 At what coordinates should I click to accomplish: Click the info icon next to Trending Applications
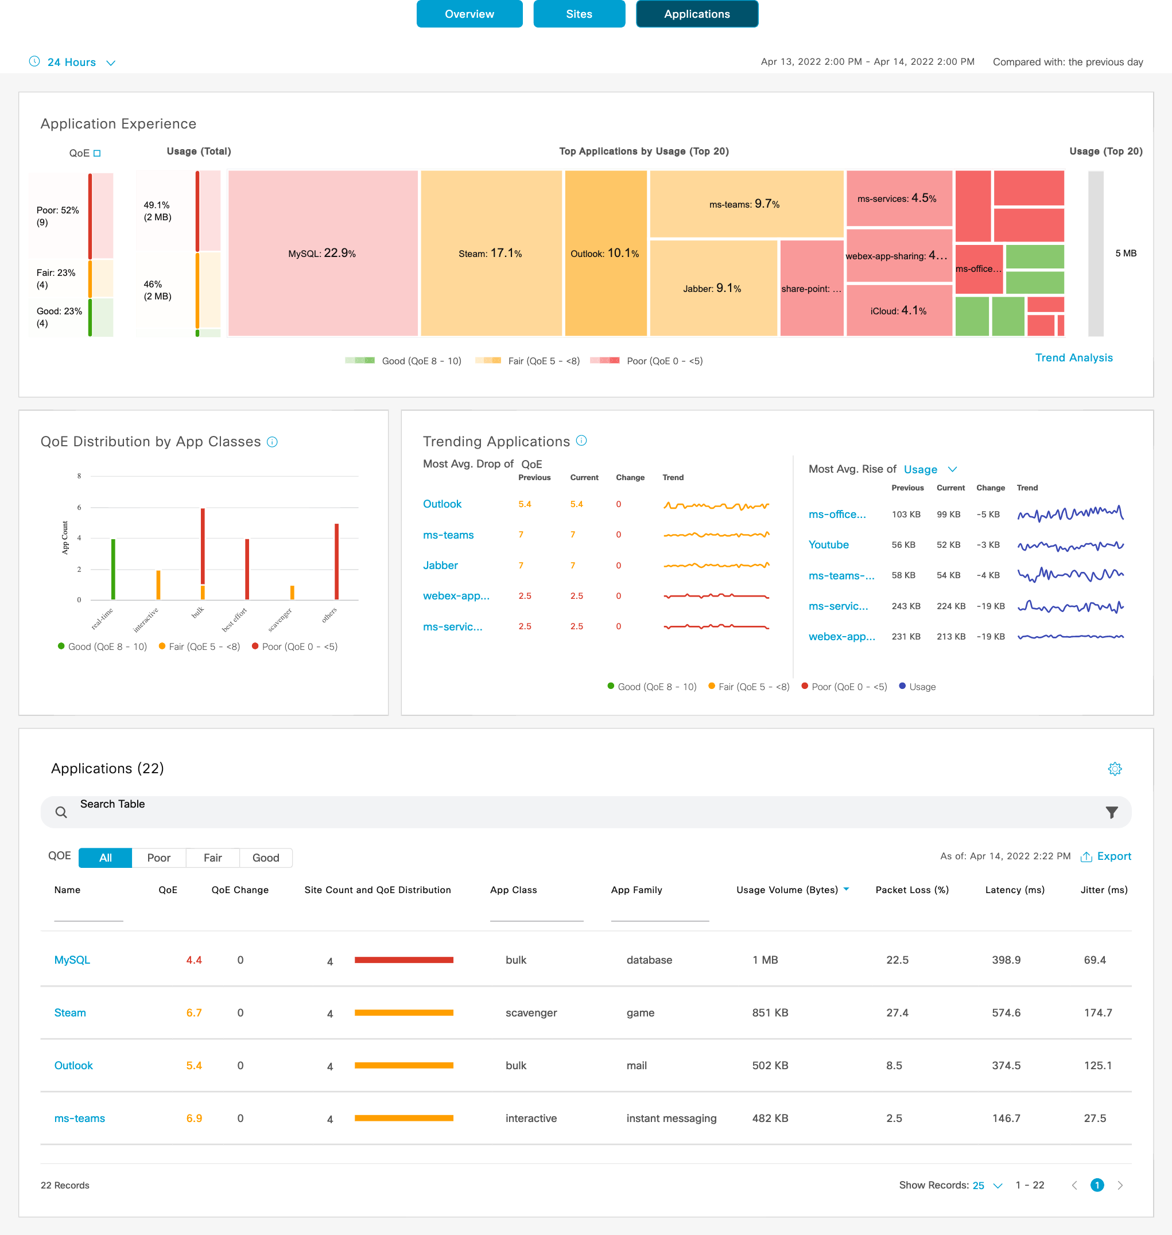pyautogui.click(x=581, y=441)
